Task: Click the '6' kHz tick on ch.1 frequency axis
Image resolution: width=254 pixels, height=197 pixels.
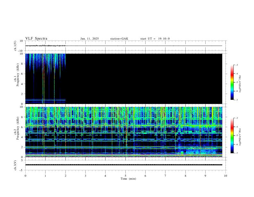Action: [x=22, y=74]
